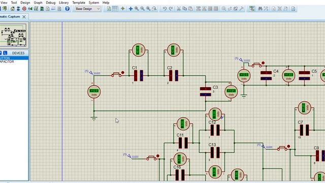325x183 pixels.
Task: Toggle the push button latch before C4
Action: click(x=263, y=63)
